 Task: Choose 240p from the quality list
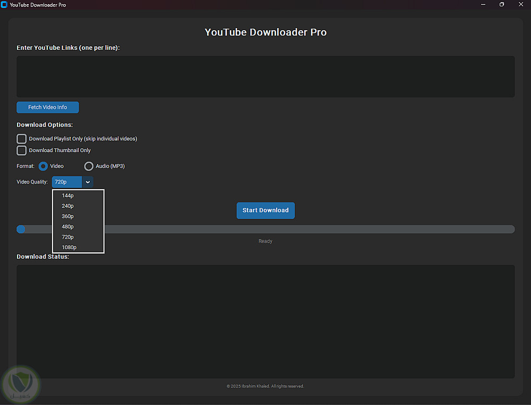click(x=78, y=206)
